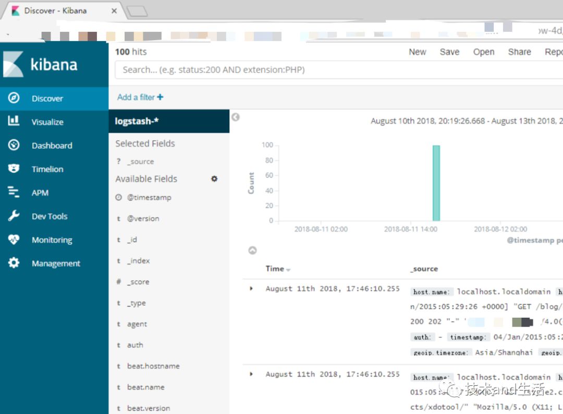
Task: Open Management gear icon
Action: pos(14,263)
